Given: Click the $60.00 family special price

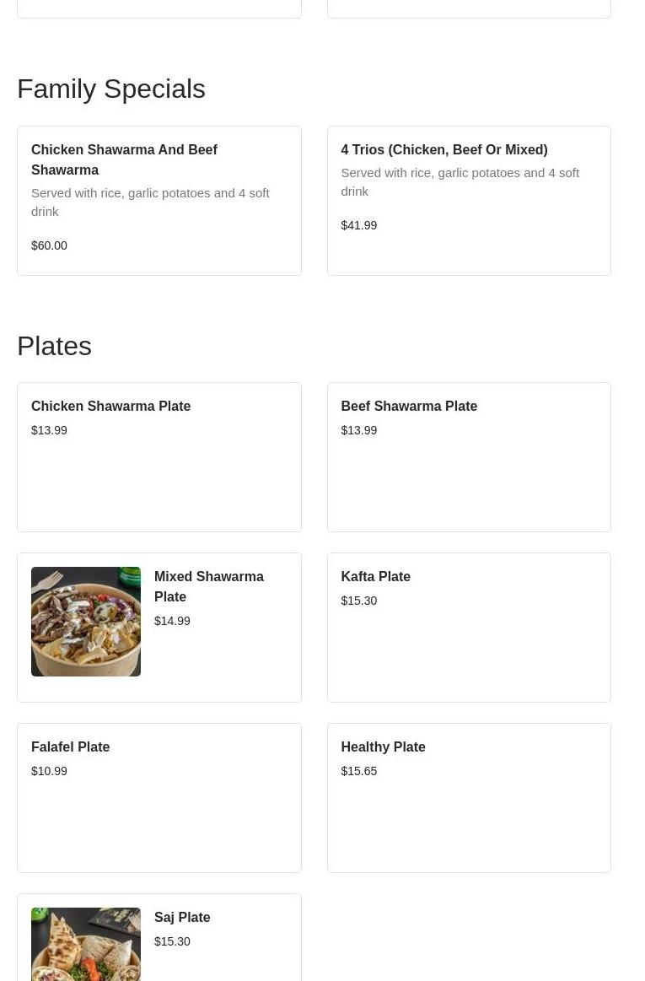Looking at the screenshot, I should pos(49,245).
